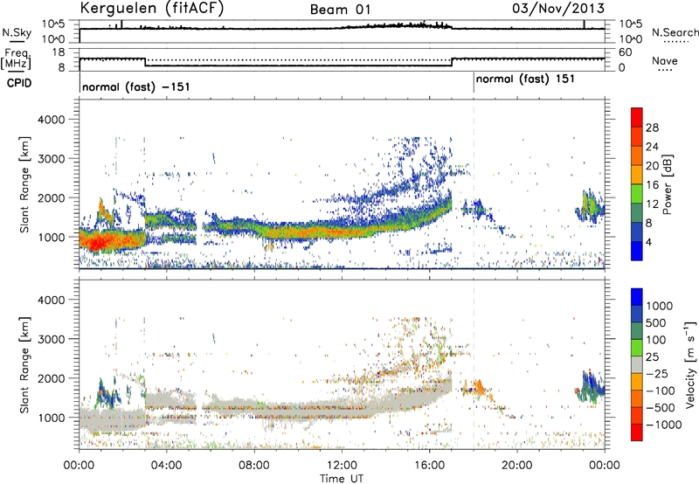699x484 pixels.
Task: Click the '-25' velocity colorbar tick
Action: click(x=657, y=373)
